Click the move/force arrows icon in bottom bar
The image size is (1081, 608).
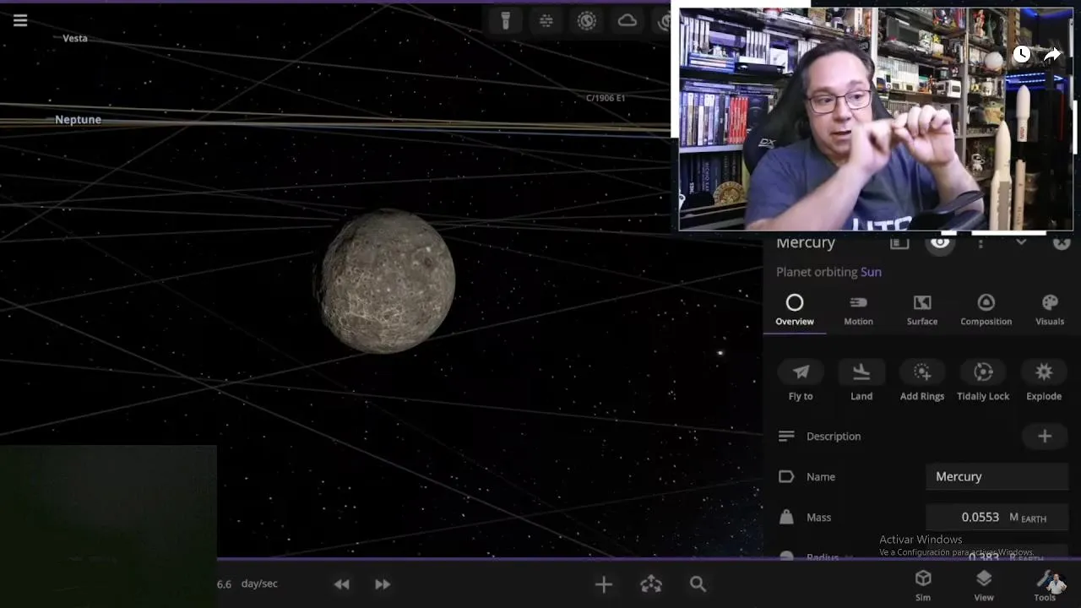coord(650,584)
